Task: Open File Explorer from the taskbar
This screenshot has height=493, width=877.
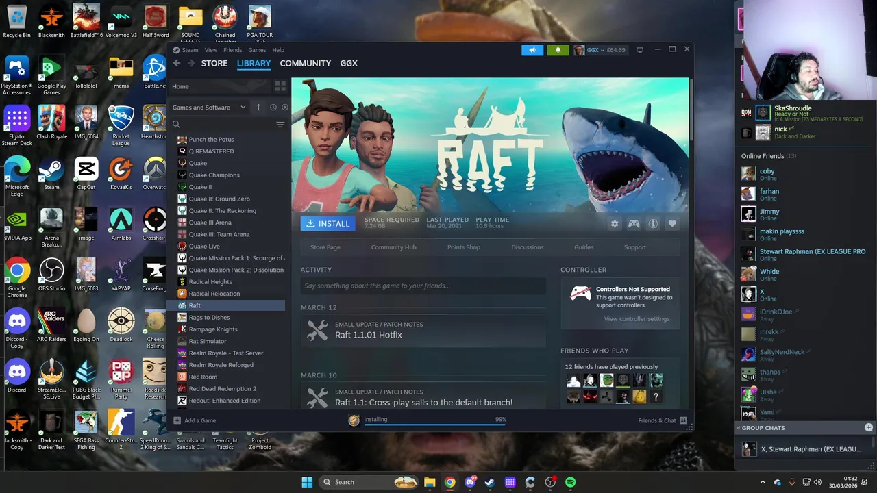Action: [430, 482]
